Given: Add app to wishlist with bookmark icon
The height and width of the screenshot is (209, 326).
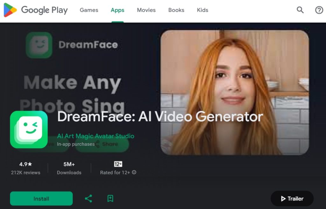Looking at the screenshot, I should tap(110, 199).
